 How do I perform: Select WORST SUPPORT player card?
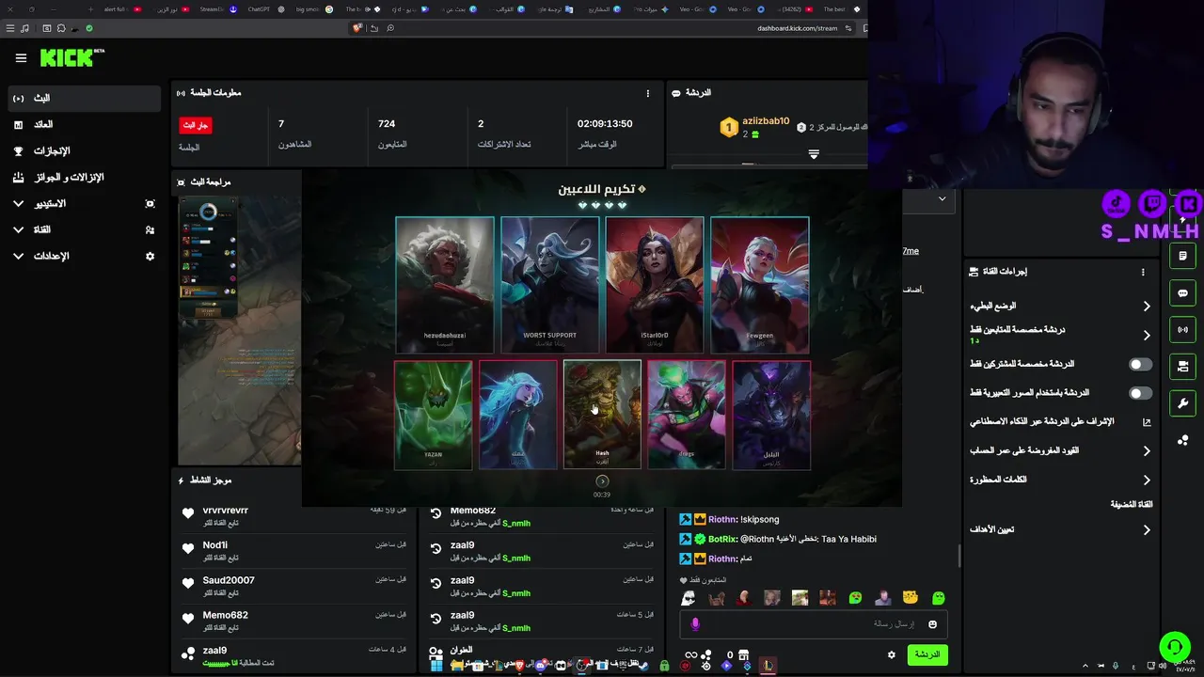click(x=549, y=285)
